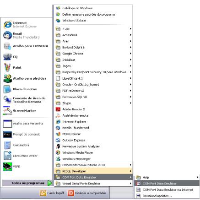Expand Kaspersky Endpoint Security submenu arrow
The width and height of the screenshot is (200, 200).
[130, 72]
